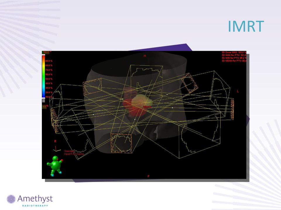This screenshot has height=210, width=281.
Task: Click the green patient orientation figure
Action: pyautogui.click(x=55, y=166)
